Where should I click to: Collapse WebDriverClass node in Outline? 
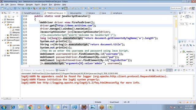point(181,52)
